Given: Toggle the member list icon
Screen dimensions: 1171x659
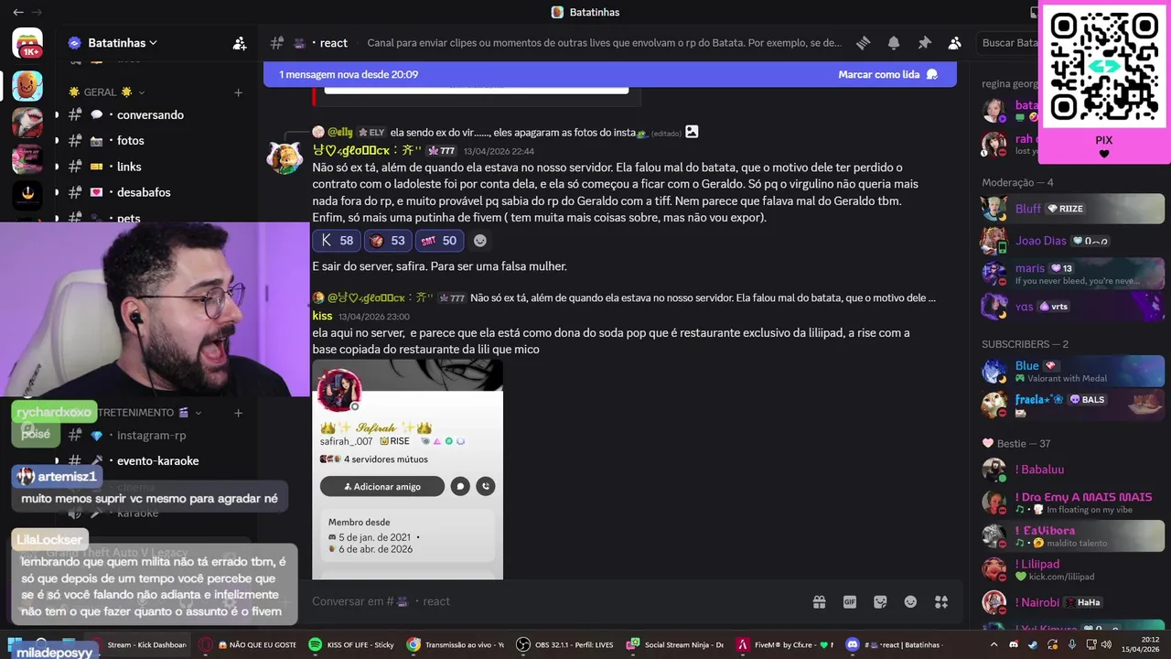Looking at the screenshot, I should [954, 43].
